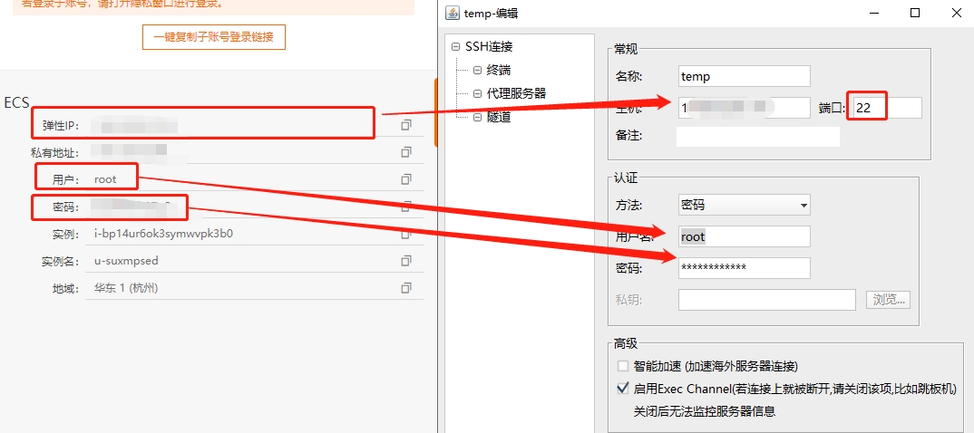Click the 一键复制子账号登录链接 button
This screenshot has height=433, width=974.
pyautogui.click(x=214, y=37)
